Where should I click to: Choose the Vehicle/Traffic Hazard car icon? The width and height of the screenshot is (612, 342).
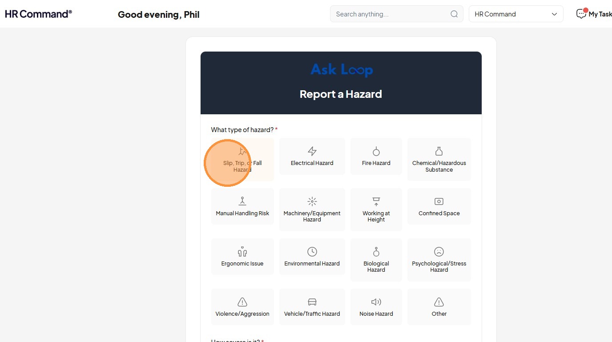coord(312,302)
